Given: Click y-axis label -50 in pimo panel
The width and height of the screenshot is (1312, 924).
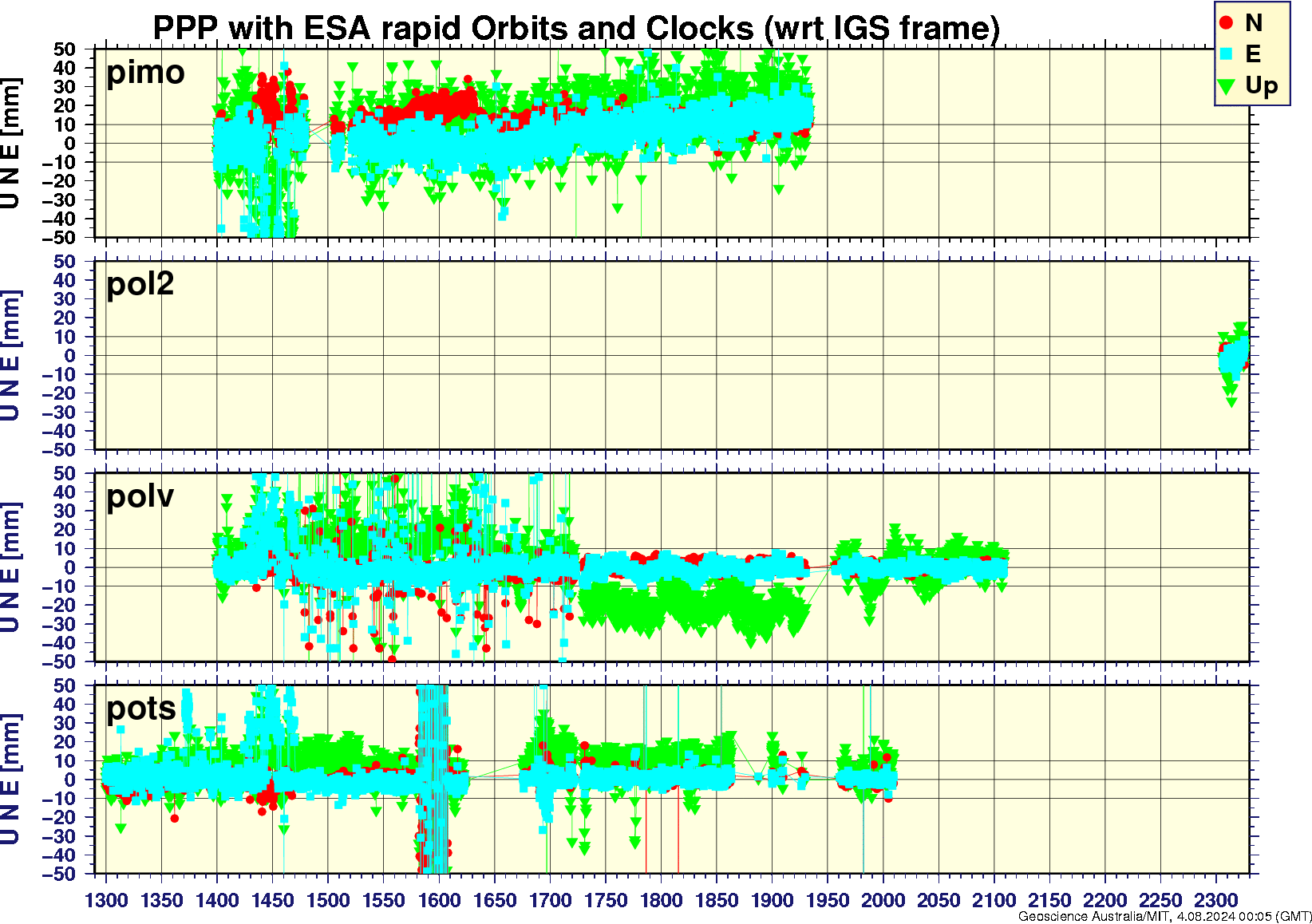Looking at the screenshot, I should [x=61, y=238].
